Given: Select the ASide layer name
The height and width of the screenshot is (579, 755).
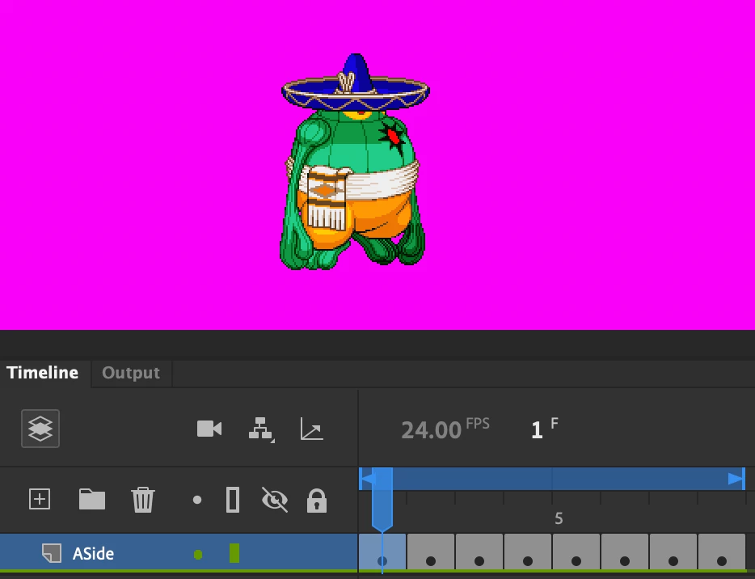Looking at the screenshot, I should click(x=94, y=554).
